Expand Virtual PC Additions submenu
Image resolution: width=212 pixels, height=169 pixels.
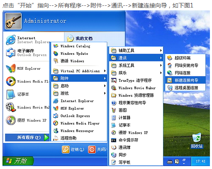click(79, 71)
